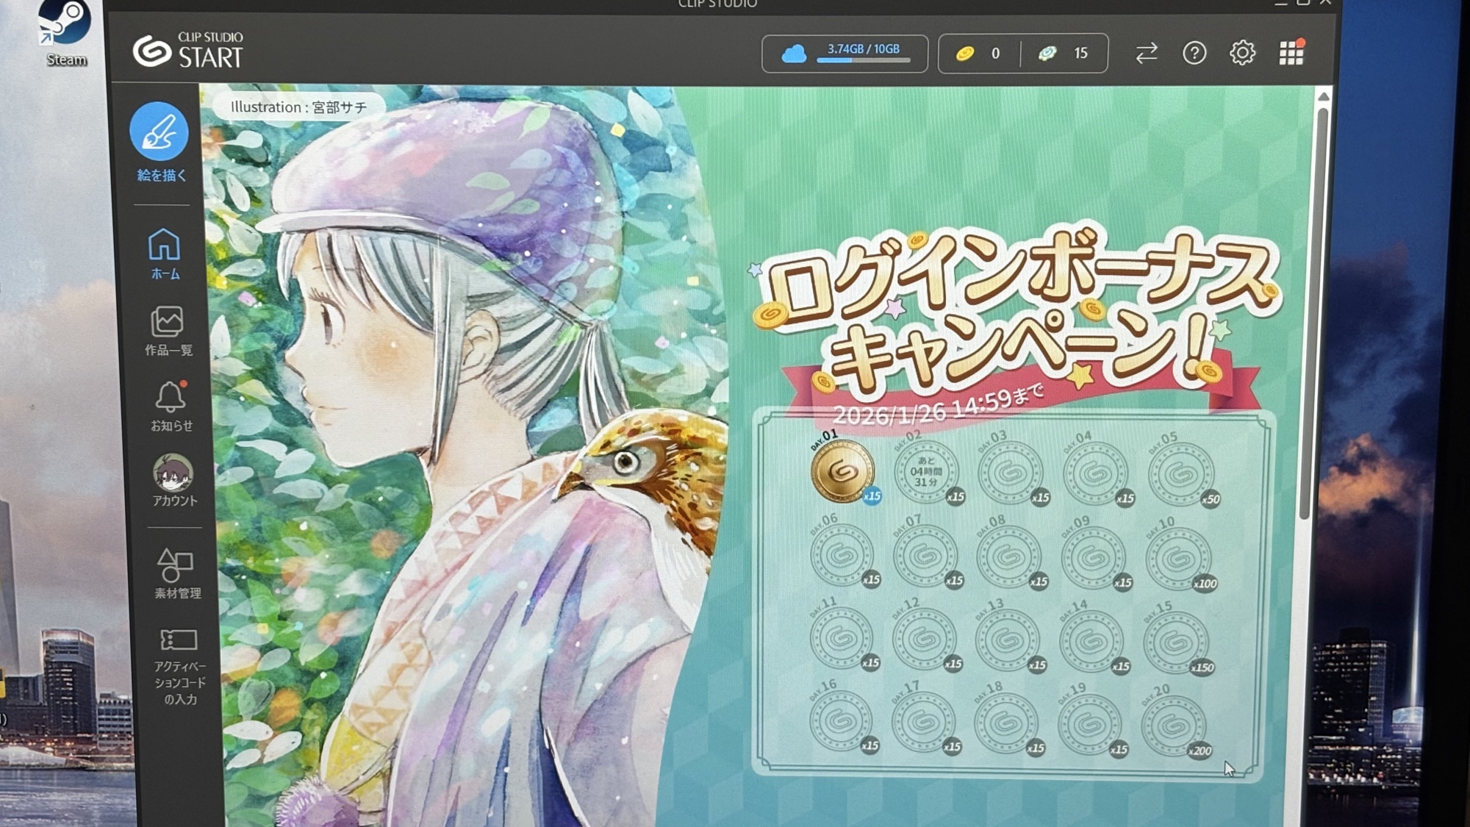The image size is (1470, 827).
Task: Click the cloud storage usage indicator
Action: (845, 53)
